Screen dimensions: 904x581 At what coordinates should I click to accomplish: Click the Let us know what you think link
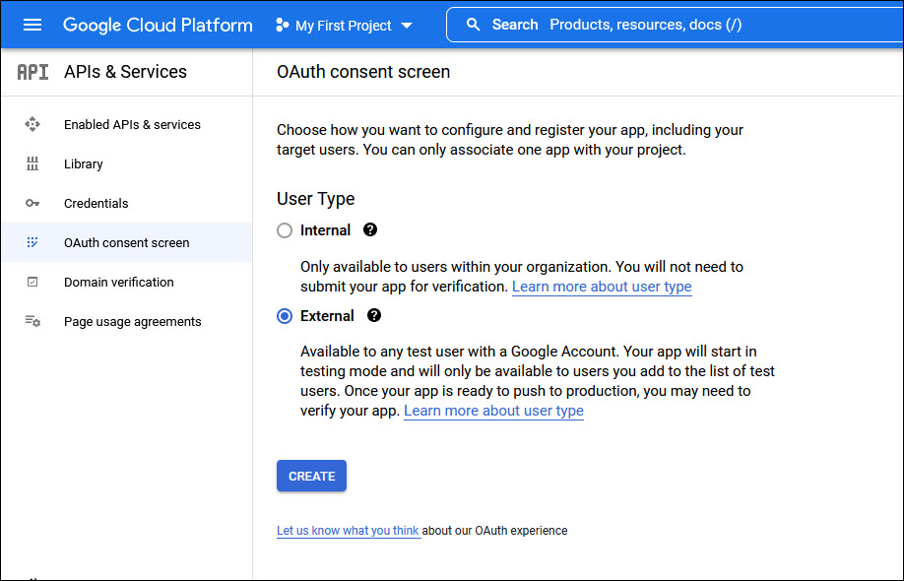tap(349, 530)
